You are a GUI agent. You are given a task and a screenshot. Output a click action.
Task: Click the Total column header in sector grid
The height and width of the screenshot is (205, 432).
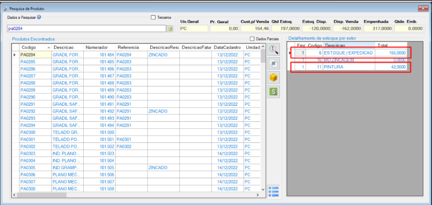(391, 45)
